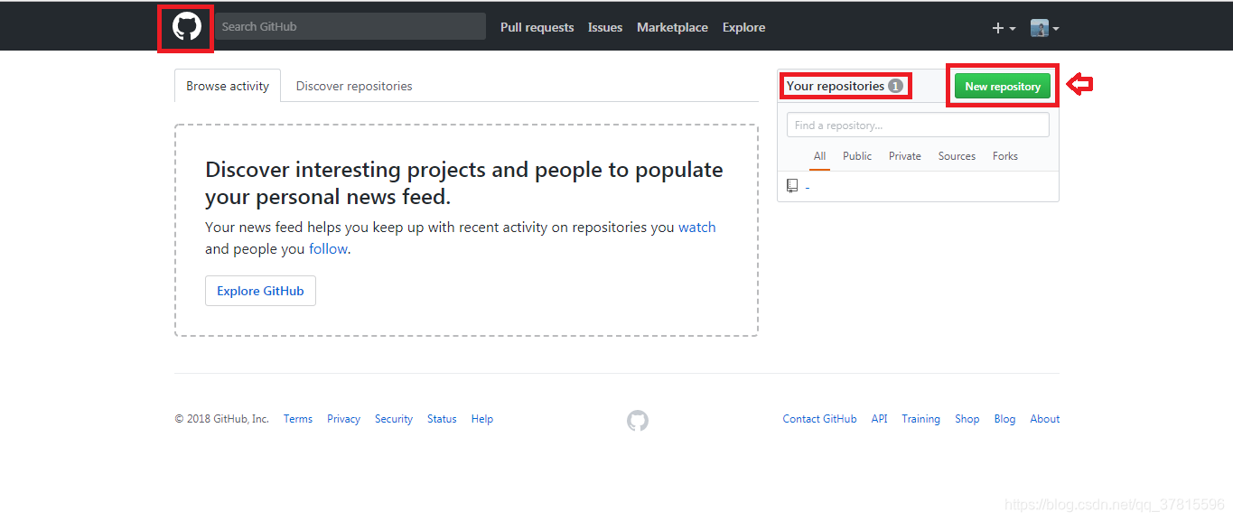Filter repositories by Private
Image resolution: width=1233 pixels, height=521 pixels.
(904, 156)
